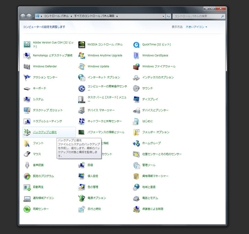Click the デバイスとプリンター icon
249x234 pixels.
pyautogui.click(x=136, y=110)
